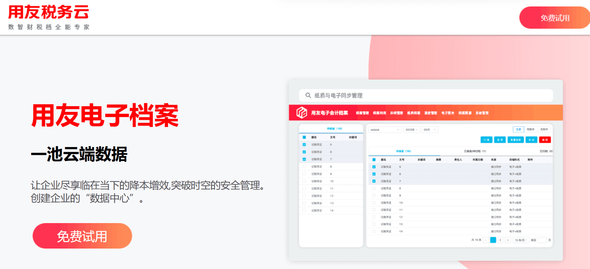Screen dimensions: 590x269
Task: Click the 责任人 column header
Action: tap(458, 160)
